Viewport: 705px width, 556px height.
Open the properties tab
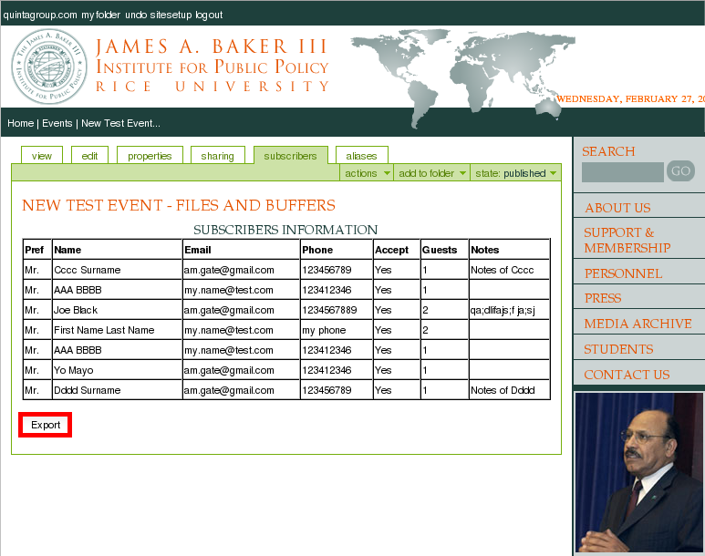pos(150,156)
